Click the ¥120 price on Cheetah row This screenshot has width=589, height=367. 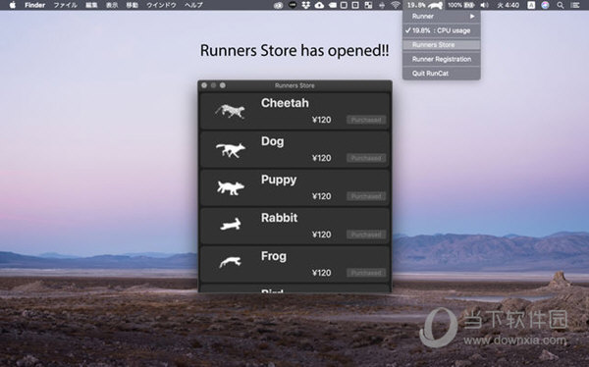[322, 120]
